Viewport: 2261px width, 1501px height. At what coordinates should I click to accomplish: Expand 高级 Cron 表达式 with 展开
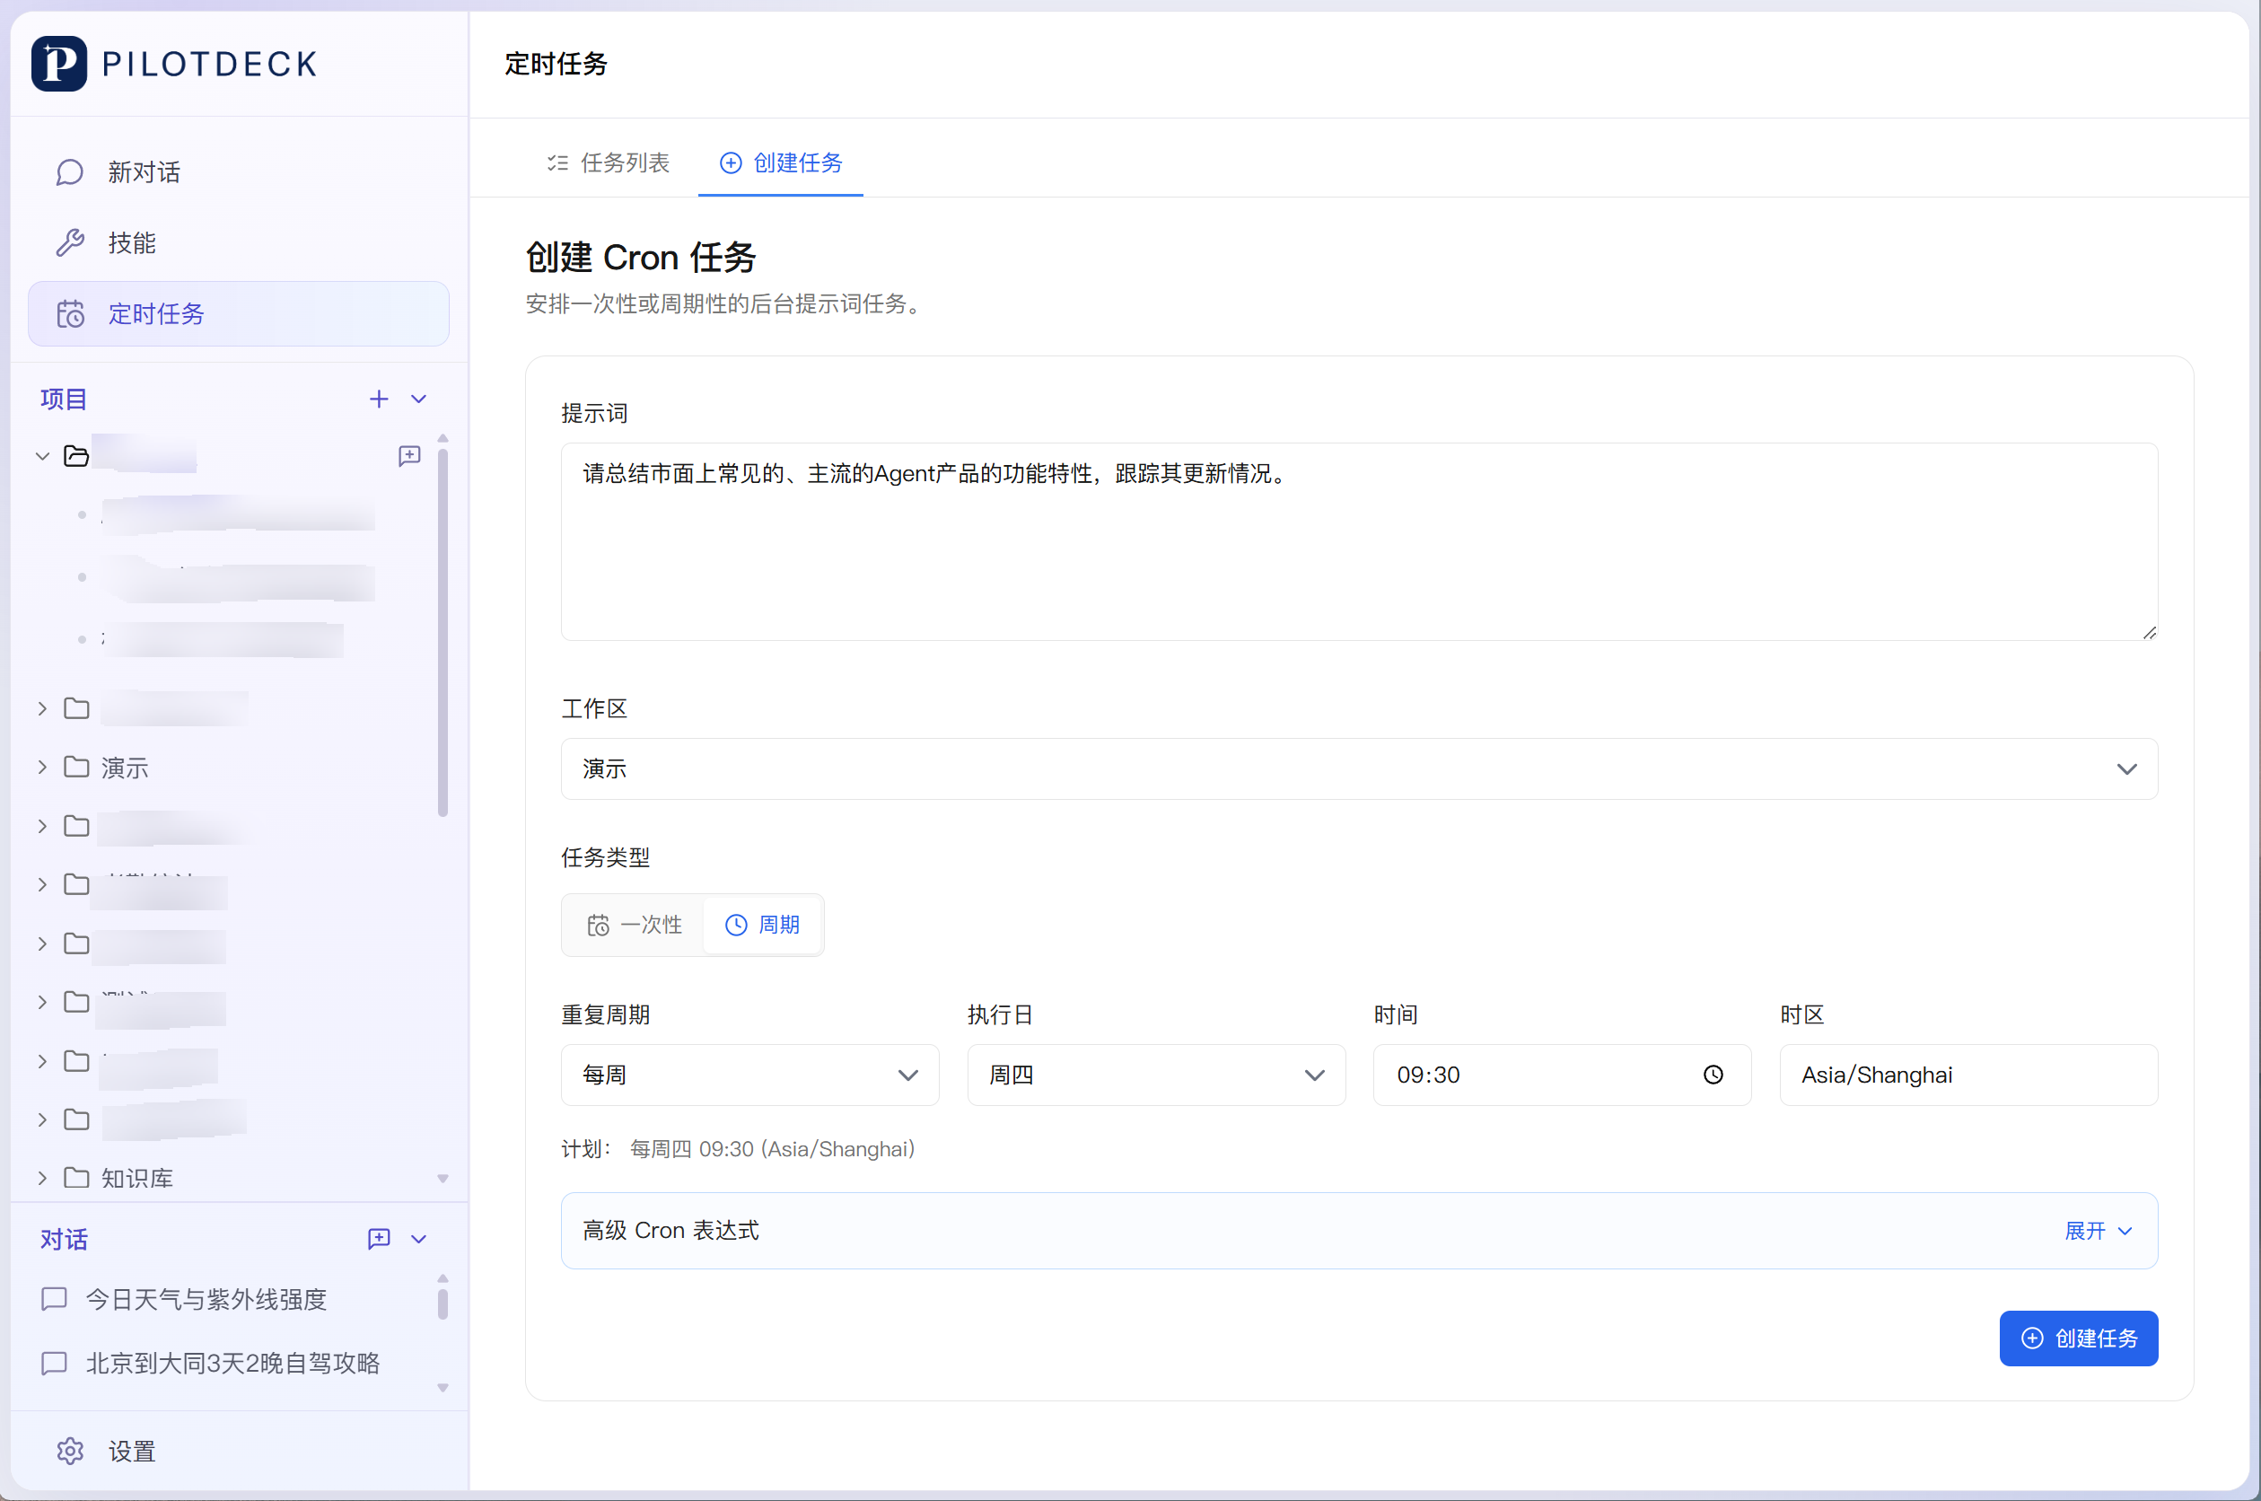click(2099, 1231)
